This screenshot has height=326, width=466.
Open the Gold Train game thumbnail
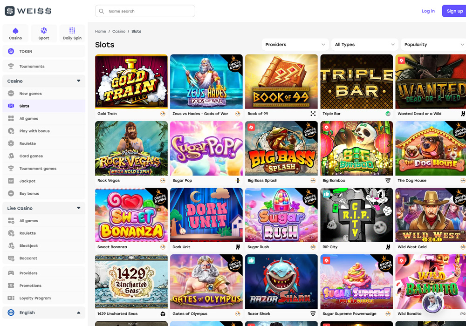click(131, 81)
